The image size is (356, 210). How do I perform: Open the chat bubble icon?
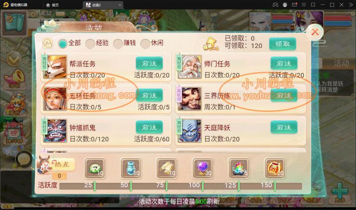tap(24, 159)
